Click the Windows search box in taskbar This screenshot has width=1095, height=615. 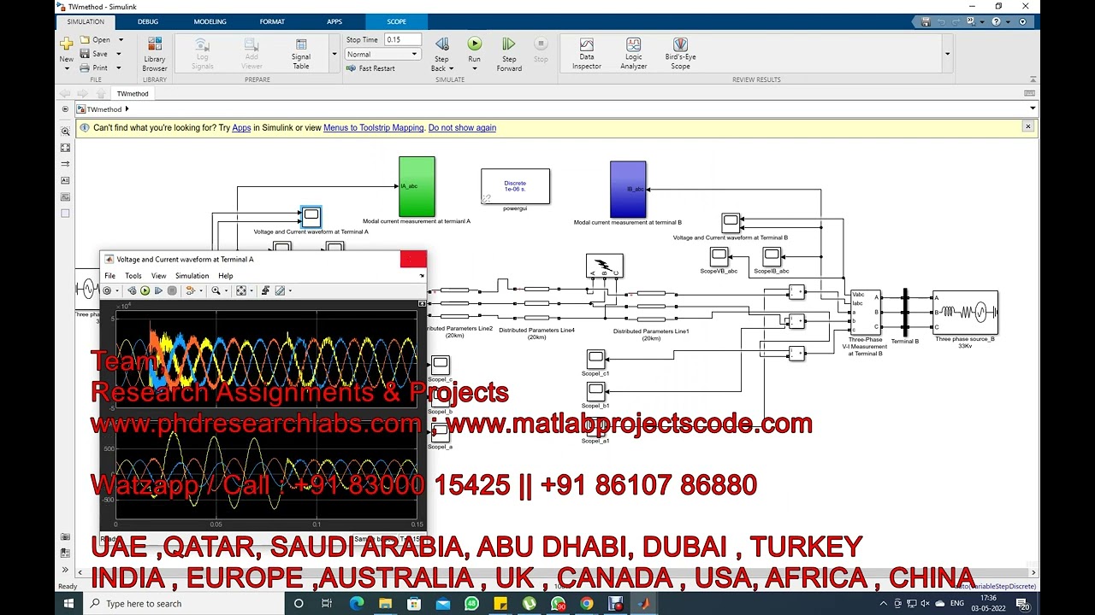click(184, 604)
